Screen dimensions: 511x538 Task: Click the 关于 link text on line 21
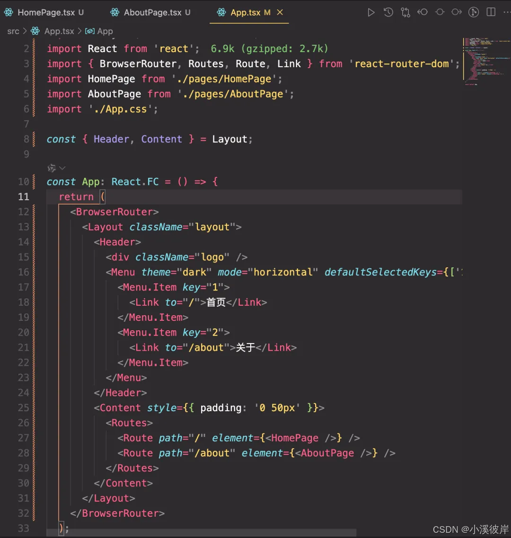[x=246, y=348]
